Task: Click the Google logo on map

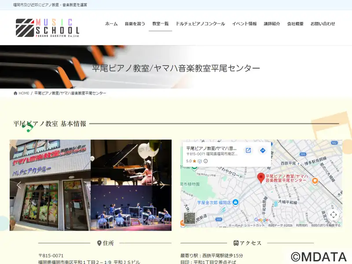Action: pos(261,220)
